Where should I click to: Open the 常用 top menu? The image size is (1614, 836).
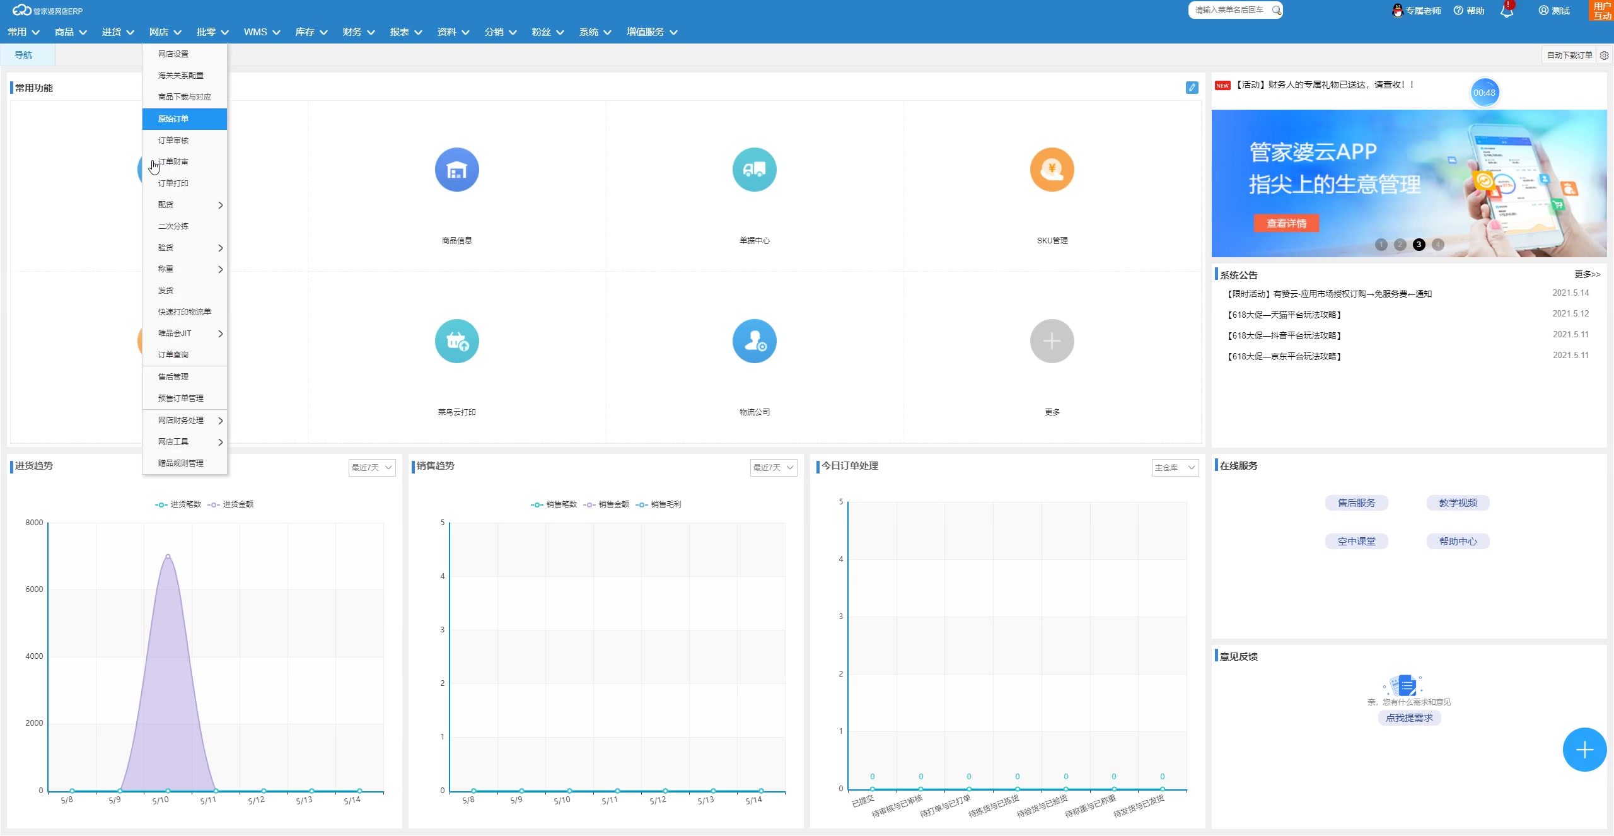coord(23,32)
